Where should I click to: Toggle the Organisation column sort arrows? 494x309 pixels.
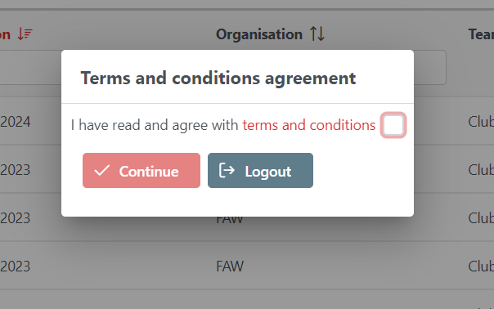[317, 34]
